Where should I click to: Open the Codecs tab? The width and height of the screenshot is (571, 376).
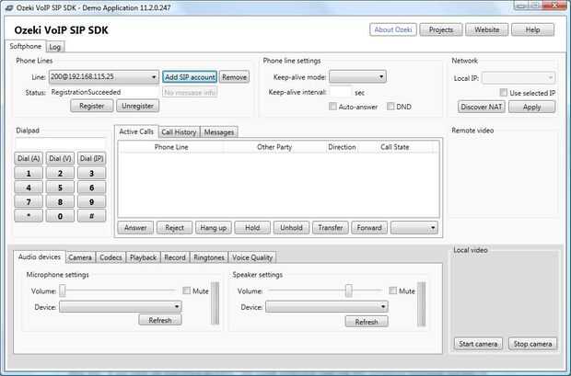click(x=111, y=257)
